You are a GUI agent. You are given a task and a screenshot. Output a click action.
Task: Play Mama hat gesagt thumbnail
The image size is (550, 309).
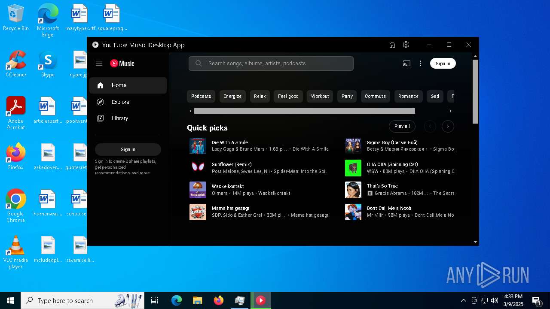[198, 212]
